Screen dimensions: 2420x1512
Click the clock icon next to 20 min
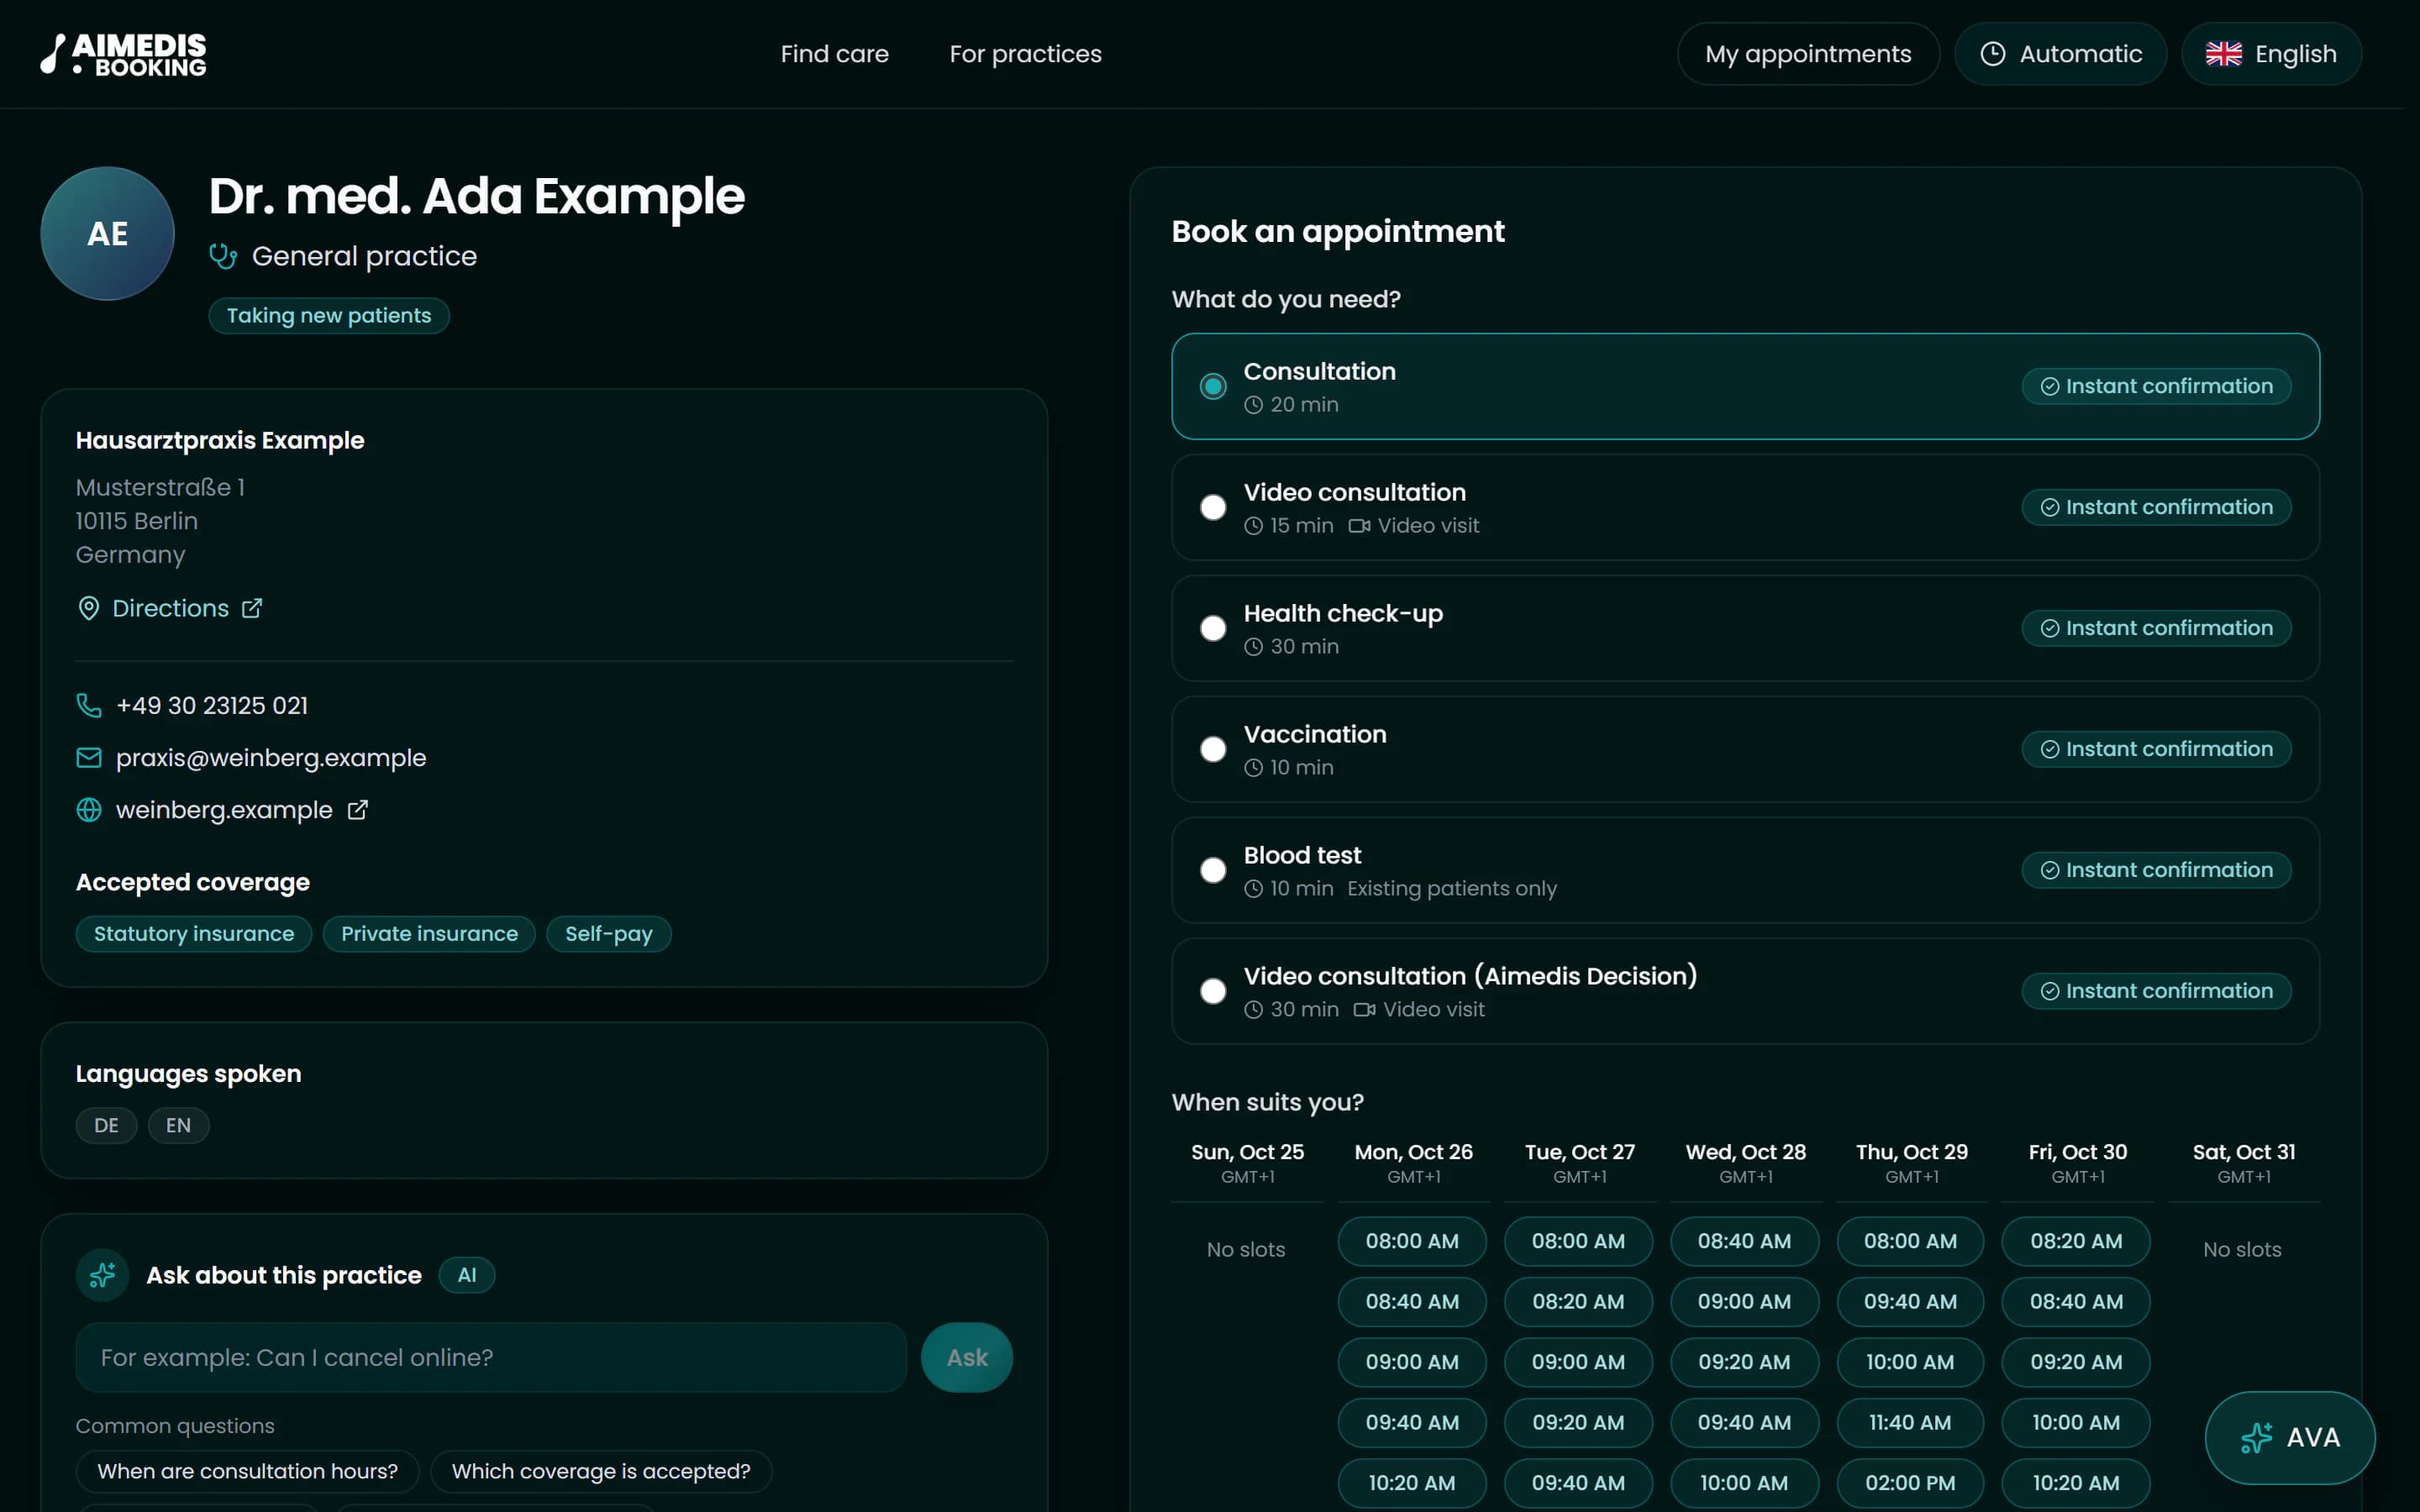pos(1253,405)
